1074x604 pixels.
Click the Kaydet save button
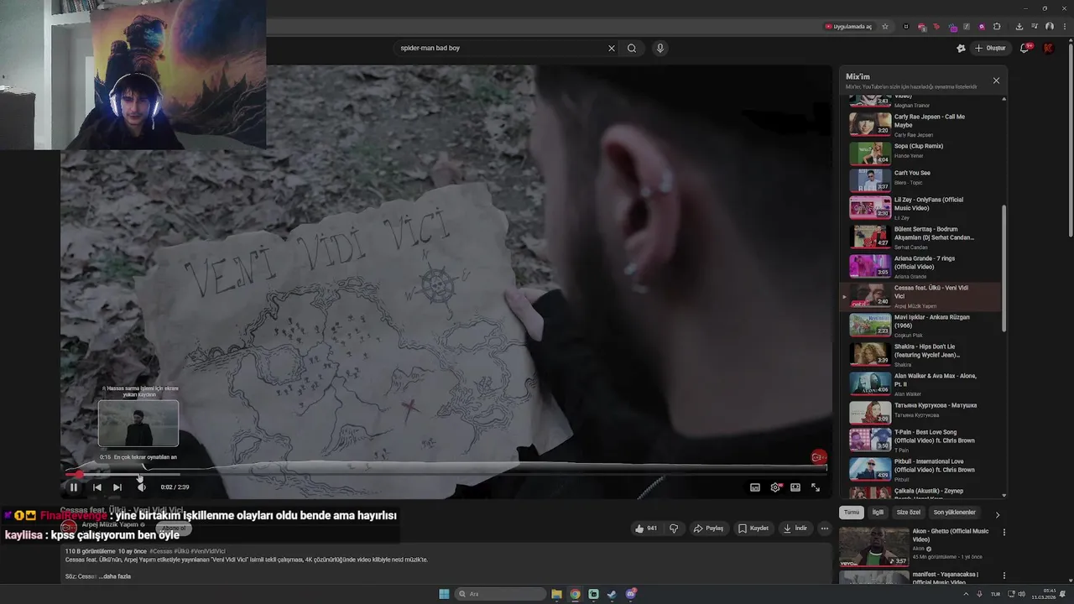[x=753, y=528]
